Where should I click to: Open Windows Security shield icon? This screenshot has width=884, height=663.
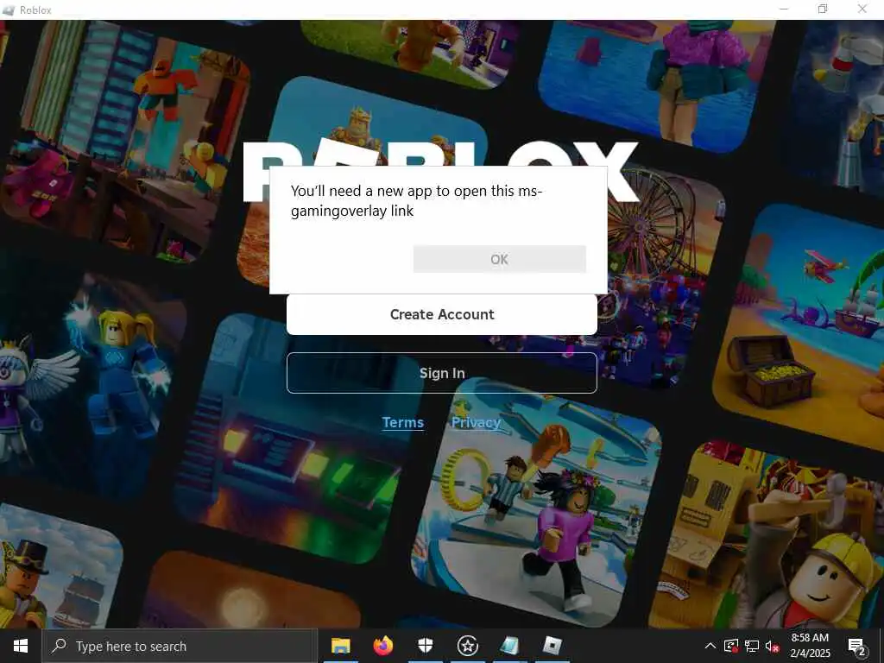(x=425, y=646)
